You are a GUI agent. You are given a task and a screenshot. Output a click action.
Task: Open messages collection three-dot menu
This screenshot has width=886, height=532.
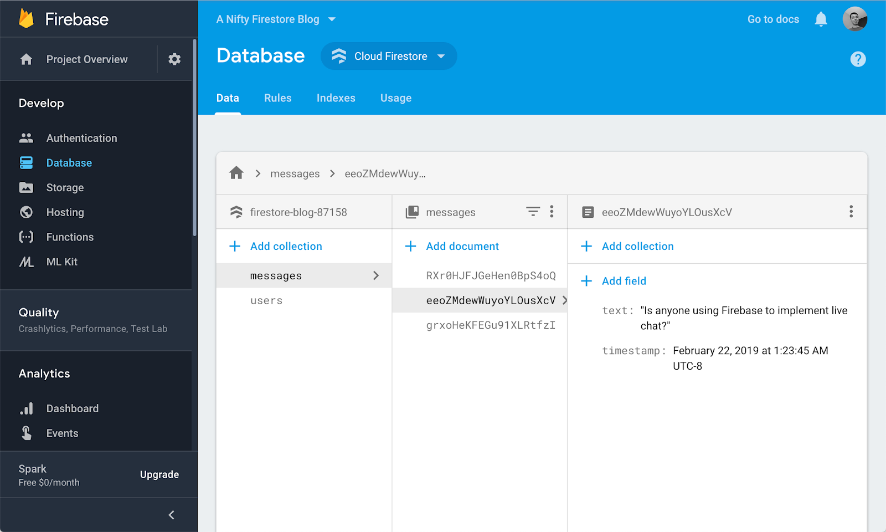(x=552, y=211)
